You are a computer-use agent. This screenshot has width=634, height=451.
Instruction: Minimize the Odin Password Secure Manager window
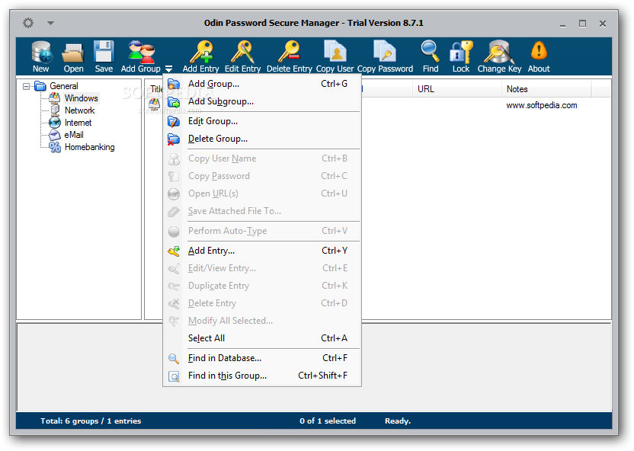[x=562, y=24]
